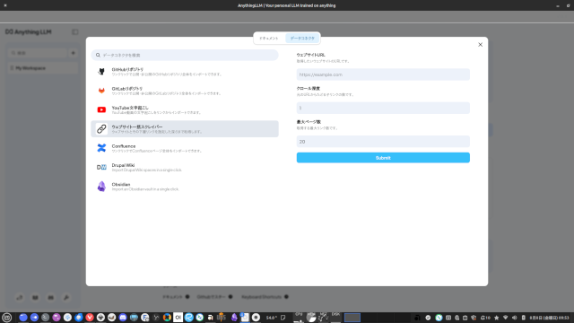Select the website bulk scraper link icon

coord(101,129)
